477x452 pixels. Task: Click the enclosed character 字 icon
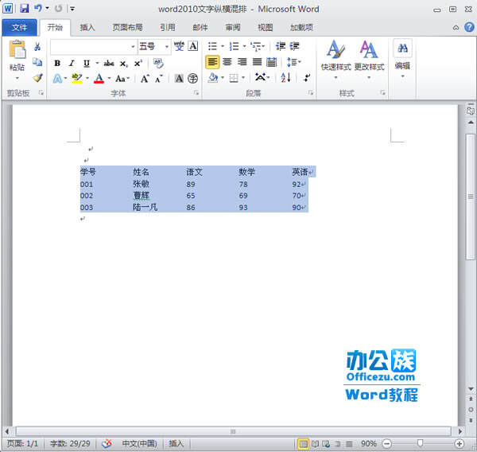point(192,79)
